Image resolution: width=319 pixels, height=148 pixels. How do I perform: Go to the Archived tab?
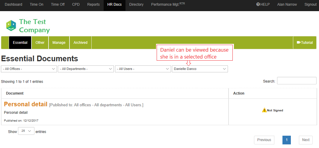click(x=81, y=43)
